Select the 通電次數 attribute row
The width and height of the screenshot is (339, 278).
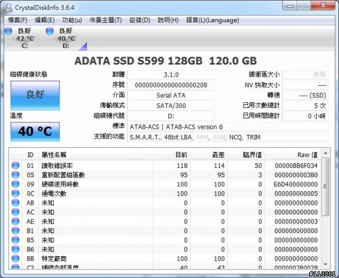[x=165, y=193]
